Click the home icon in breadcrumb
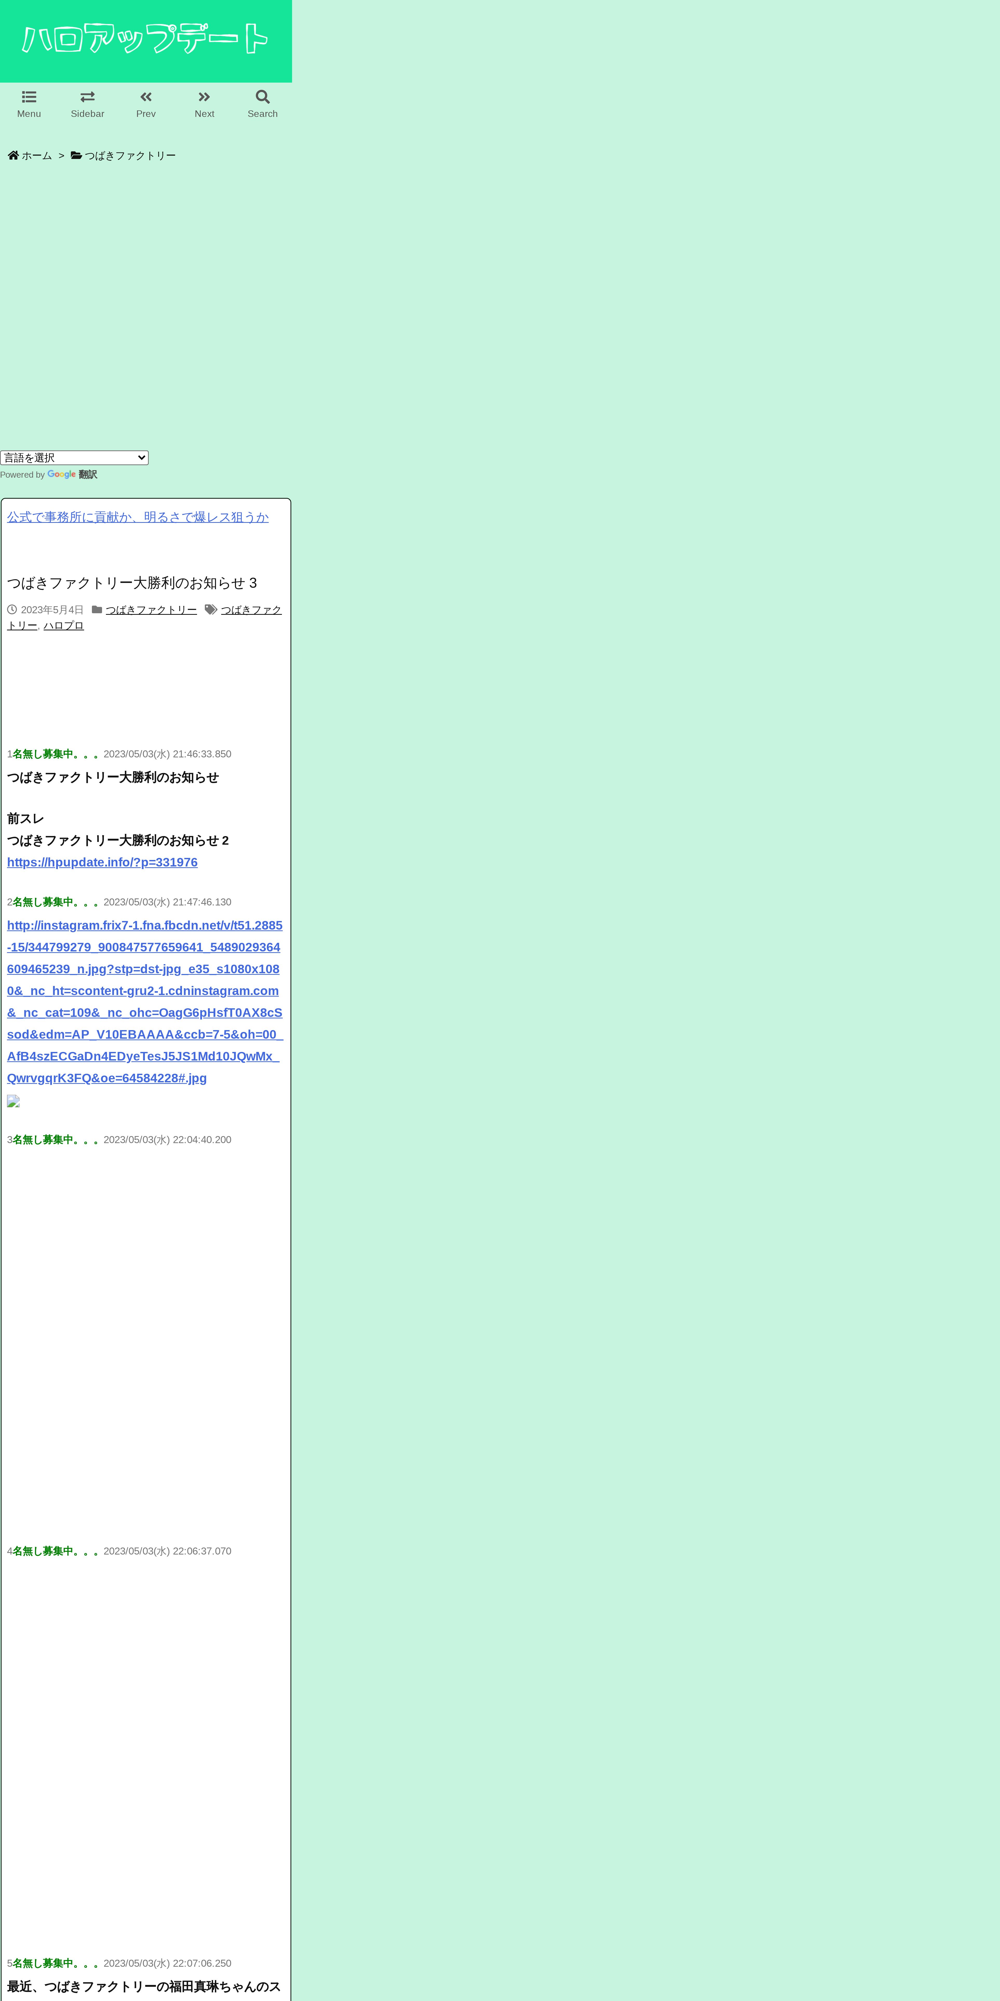Viewport: 1000px width, 2001px height. (x=13, y=155)
